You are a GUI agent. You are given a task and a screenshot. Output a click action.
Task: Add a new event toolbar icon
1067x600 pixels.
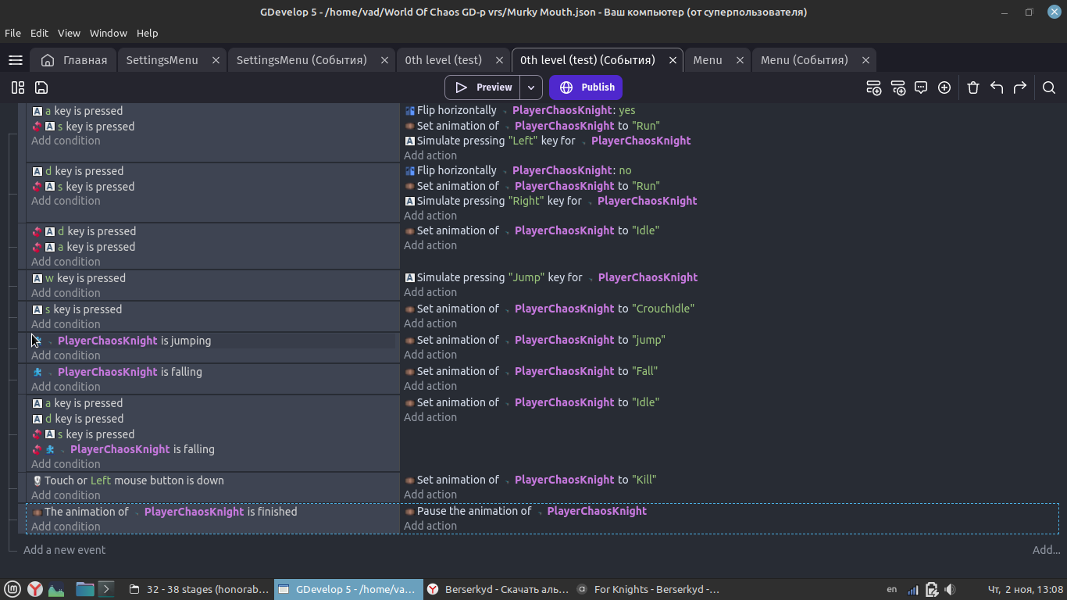click(874, 87)
